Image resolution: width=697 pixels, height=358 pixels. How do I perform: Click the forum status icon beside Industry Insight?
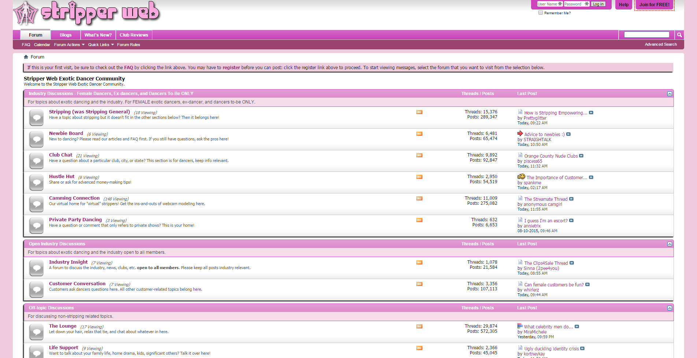click(x=37, y=268)
